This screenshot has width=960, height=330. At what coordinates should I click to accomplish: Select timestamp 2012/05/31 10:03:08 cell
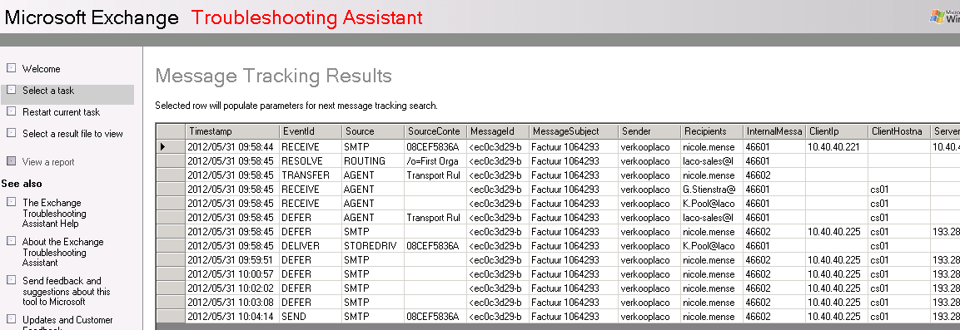coord(232,302)
